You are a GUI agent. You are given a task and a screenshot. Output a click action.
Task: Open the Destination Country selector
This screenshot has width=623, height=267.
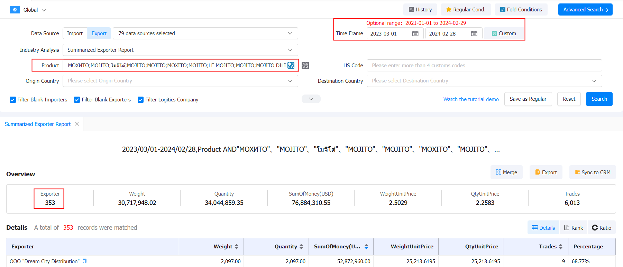coord(484,81)
